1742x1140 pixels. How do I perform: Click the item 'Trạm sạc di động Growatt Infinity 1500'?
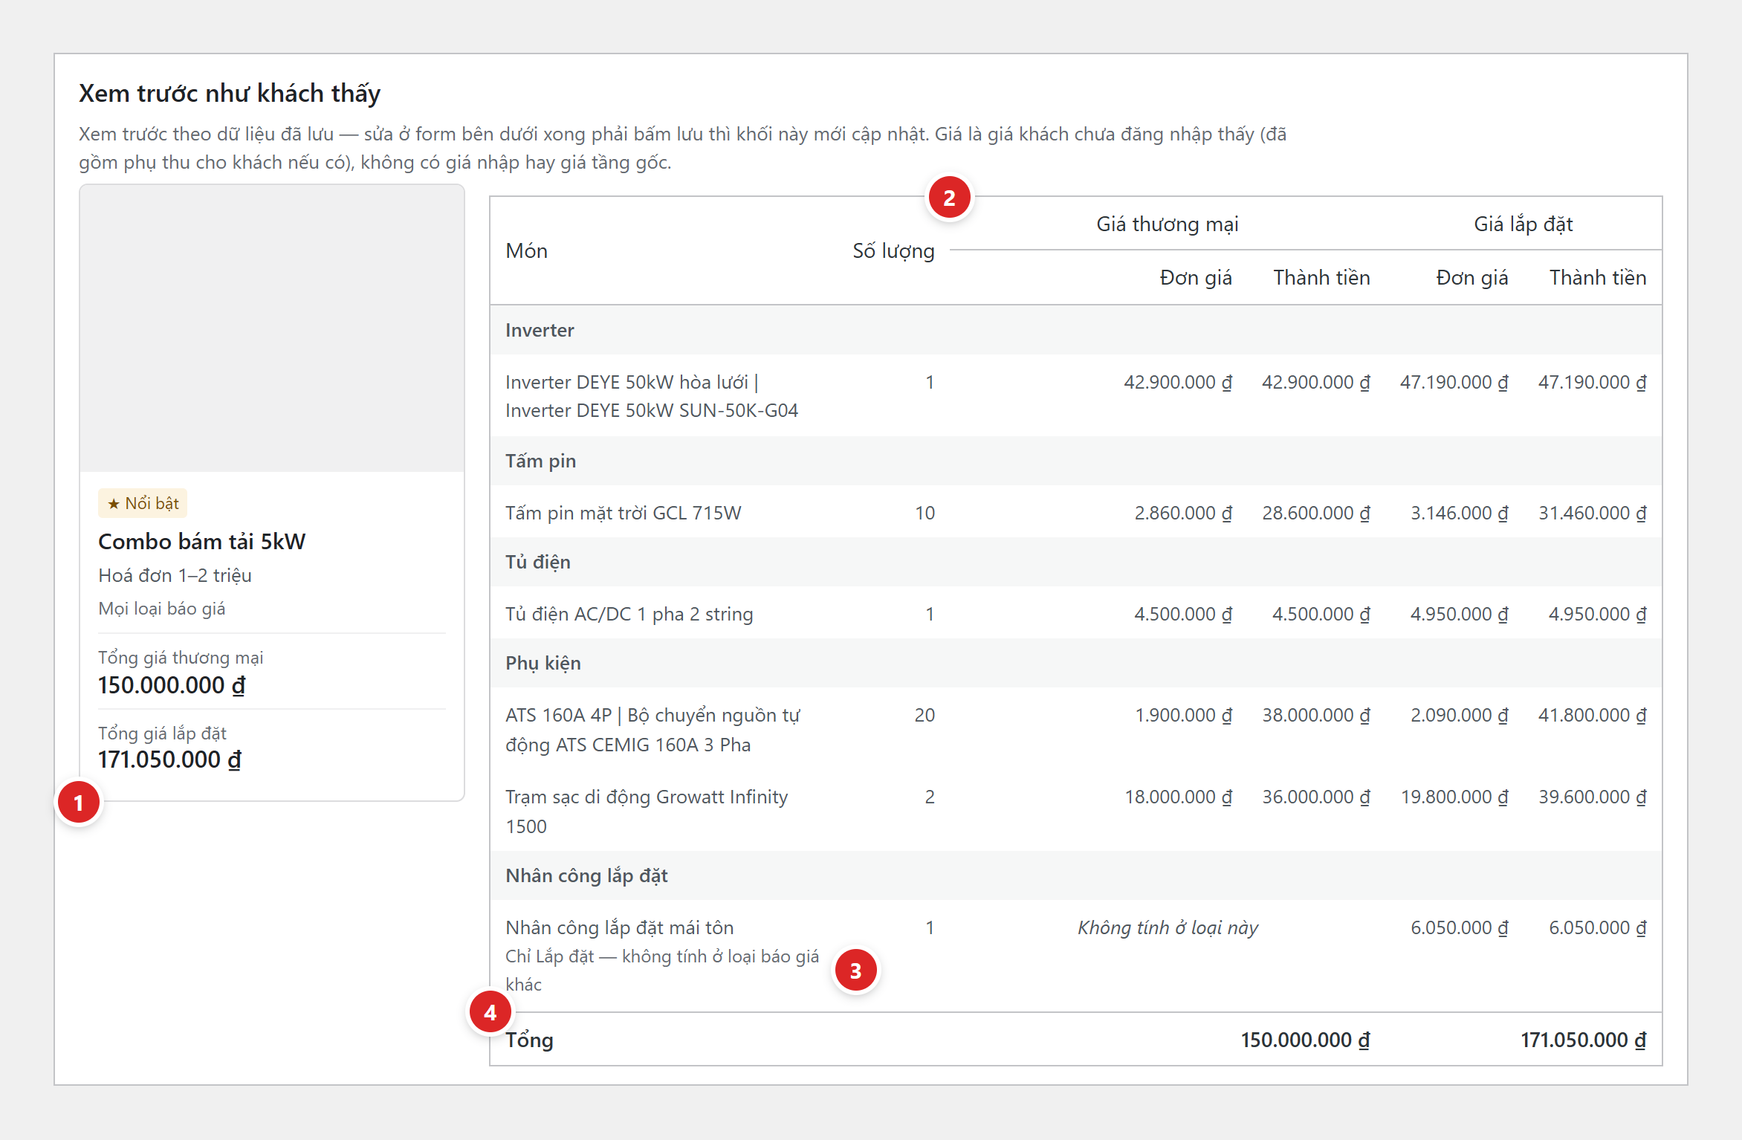647,812
